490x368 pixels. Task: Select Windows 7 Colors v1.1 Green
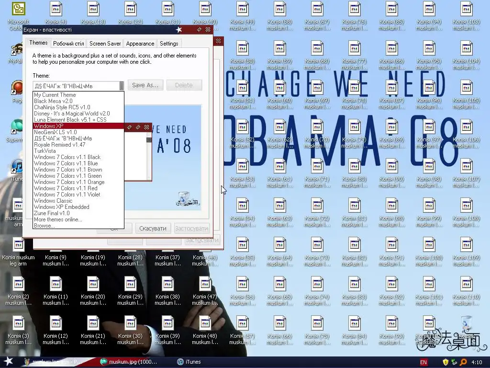click(x=78, y=176)
